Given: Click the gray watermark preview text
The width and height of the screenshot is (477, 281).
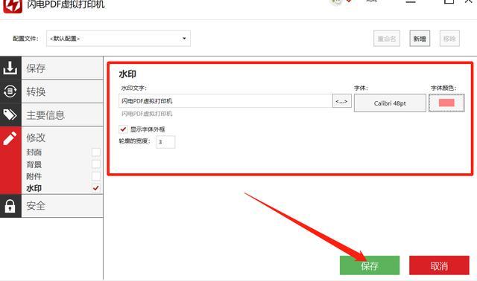Looking at the screenshot, I should [147, 114].
